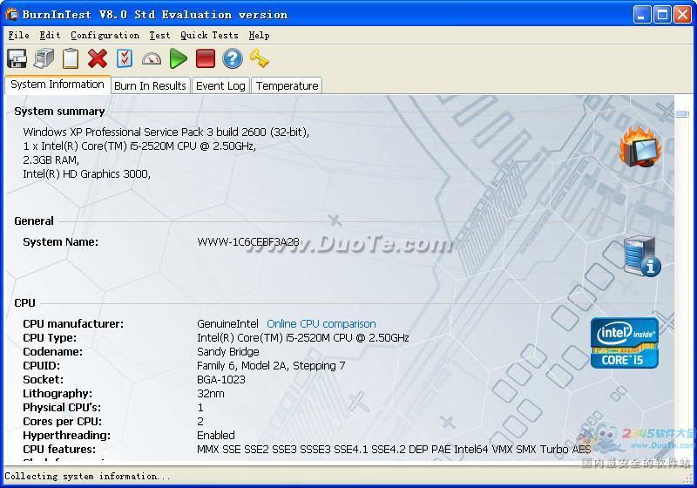Start tests with green play icon
Screen dimensions: 697x488
coord(179,58)
